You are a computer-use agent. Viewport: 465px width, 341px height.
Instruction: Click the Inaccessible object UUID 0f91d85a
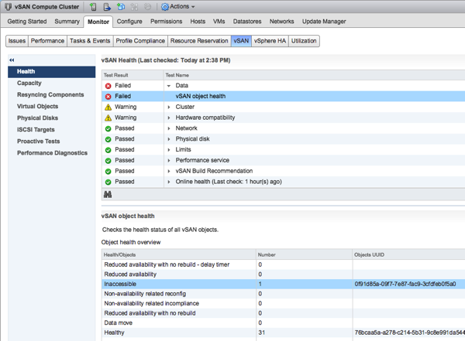405,284
